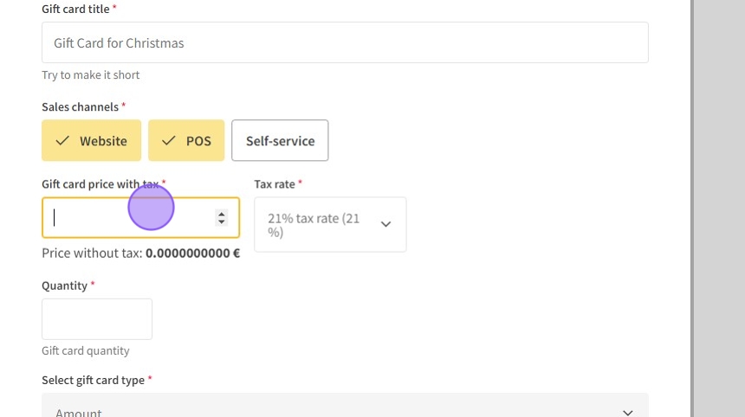Click the checkmark icon on POS channel
The height and width of the screenshot is (417, 745).
pos(169,141)
